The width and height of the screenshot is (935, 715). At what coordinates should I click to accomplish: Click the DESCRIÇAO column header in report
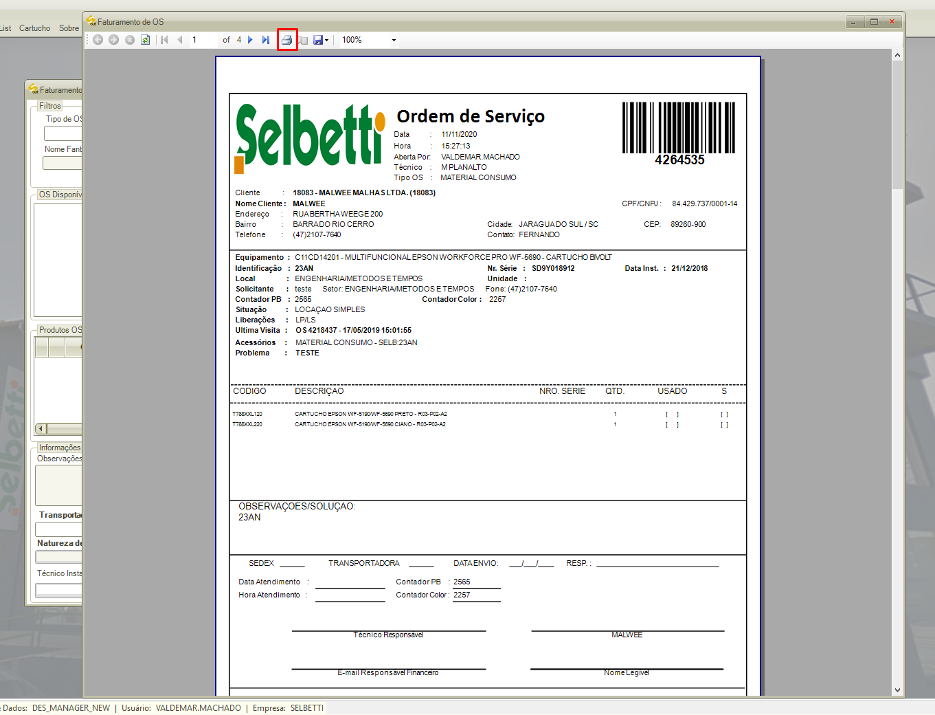(319, 391)
